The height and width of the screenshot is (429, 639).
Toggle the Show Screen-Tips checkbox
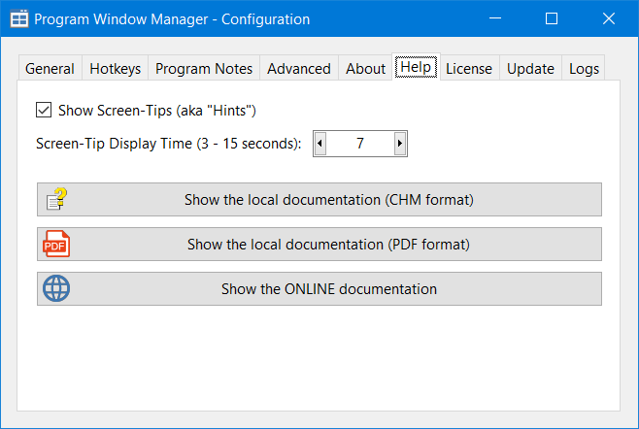44,111
